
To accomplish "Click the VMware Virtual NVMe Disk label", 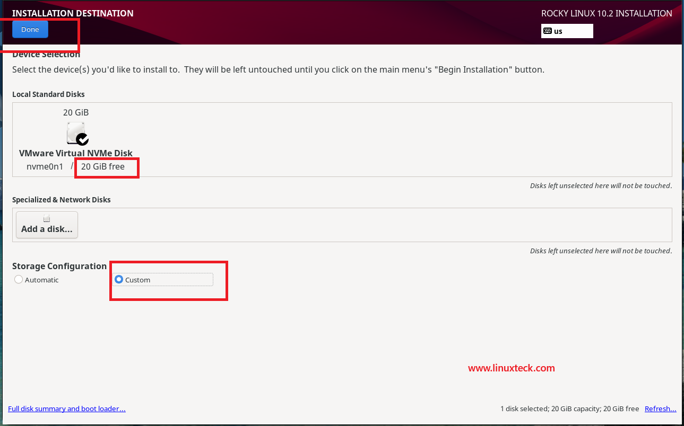I will [x=76, y=153].
